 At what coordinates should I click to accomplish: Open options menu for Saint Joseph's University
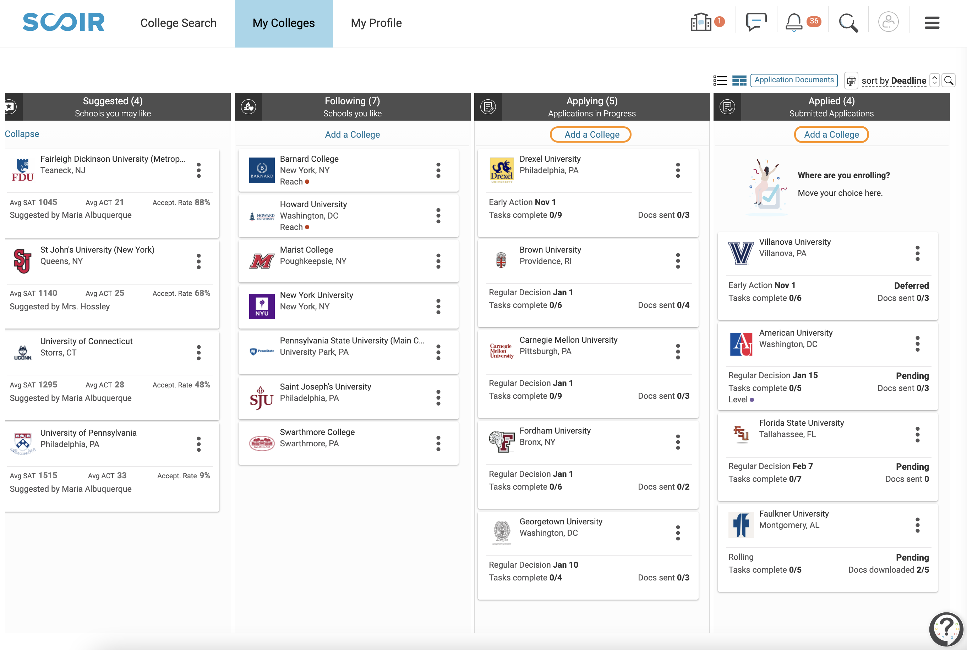coord(438,398)
